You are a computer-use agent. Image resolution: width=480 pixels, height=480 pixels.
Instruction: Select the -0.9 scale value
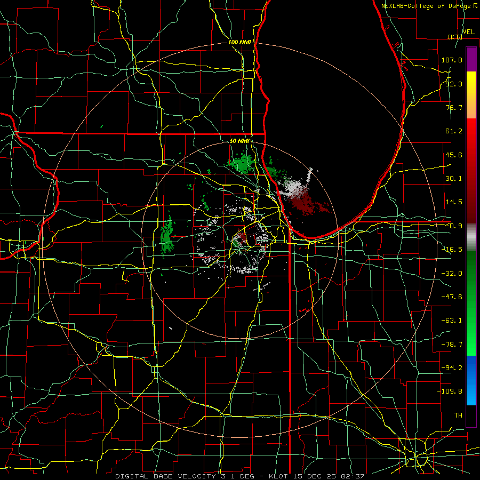click(x=454, y=226)
